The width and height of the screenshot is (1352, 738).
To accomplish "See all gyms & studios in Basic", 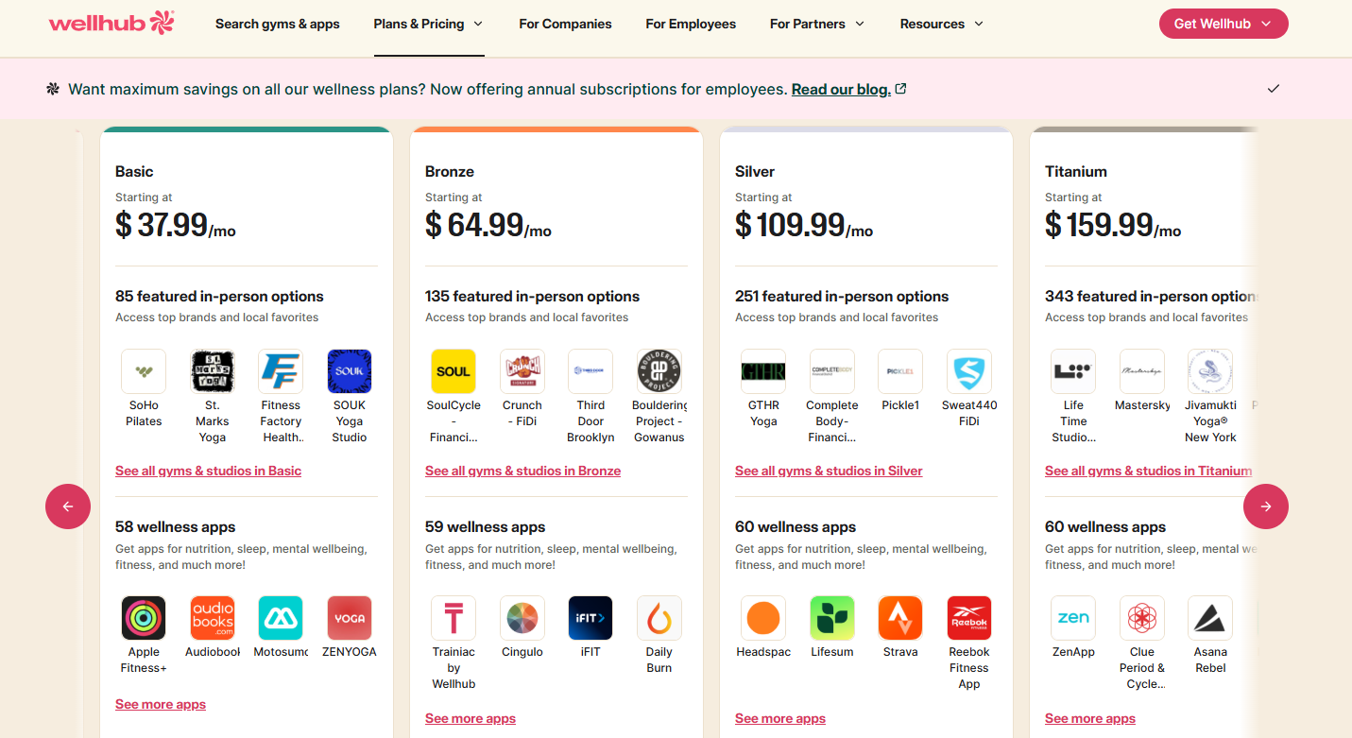I will pyautogui.click(x=208, y=471).
